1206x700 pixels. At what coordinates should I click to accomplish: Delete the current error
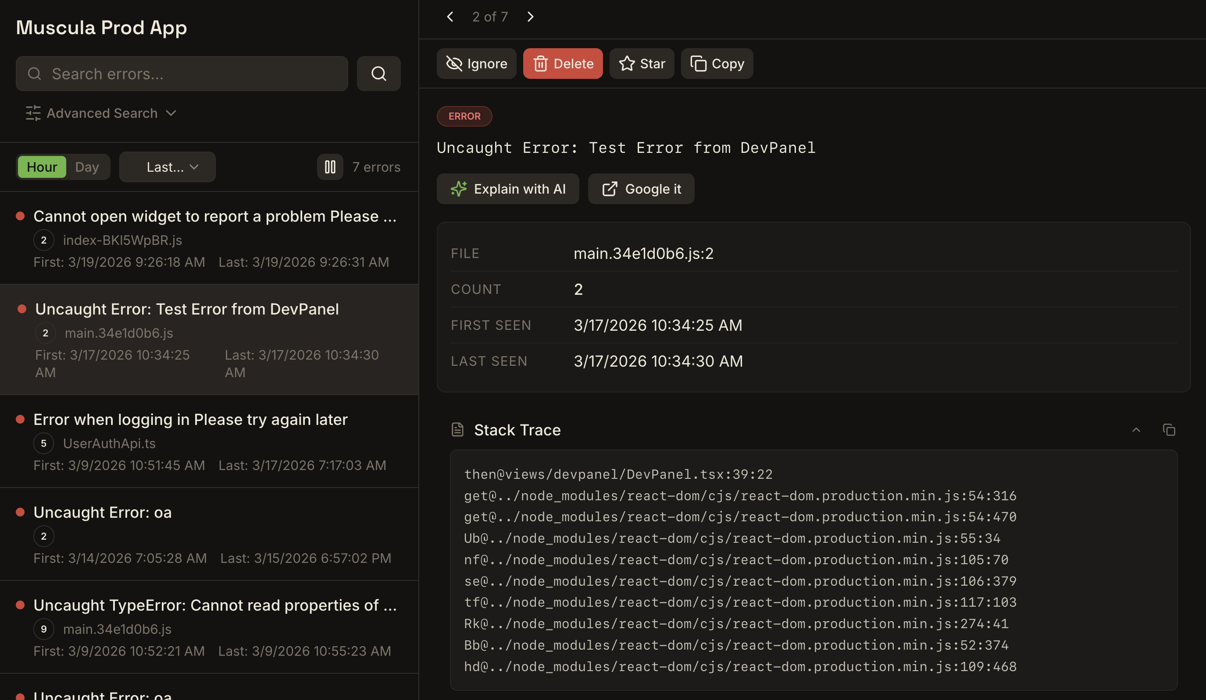563,63
